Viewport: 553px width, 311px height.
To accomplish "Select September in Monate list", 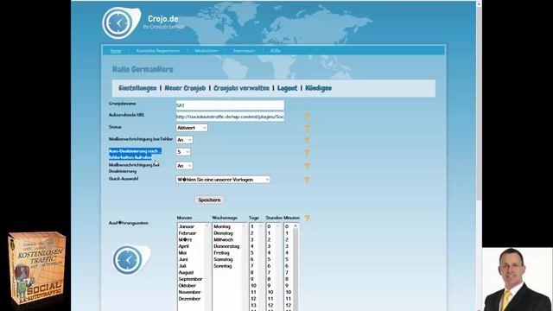I will (x=190, y=279).
